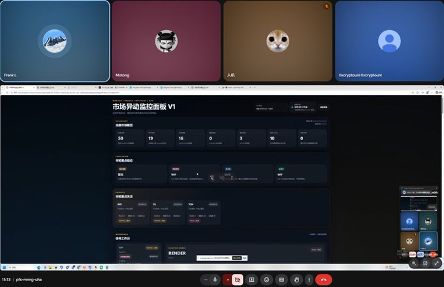Image resolution: width=444 pixels, height=287 pixels.
Task: Click the shared browser address bar
Action: point(210,93)
